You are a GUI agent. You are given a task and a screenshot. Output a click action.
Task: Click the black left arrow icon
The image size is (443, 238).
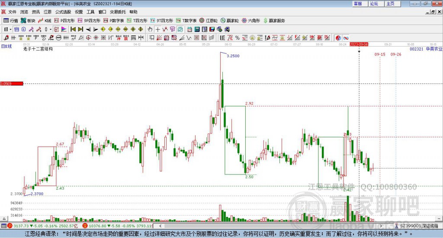point(88,29)
